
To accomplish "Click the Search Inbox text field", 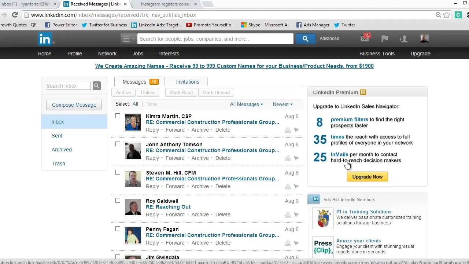I will (68, 86).
